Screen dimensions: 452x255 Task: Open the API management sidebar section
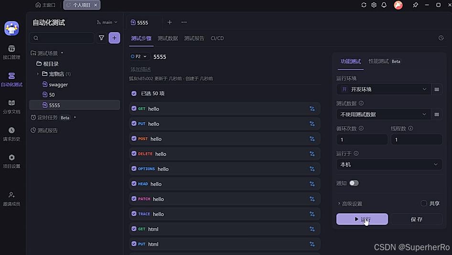click(11, 52)
